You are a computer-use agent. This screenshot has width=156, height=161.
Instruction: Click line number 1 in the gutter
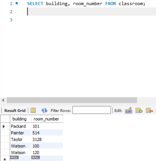click(x=11, y=4)
